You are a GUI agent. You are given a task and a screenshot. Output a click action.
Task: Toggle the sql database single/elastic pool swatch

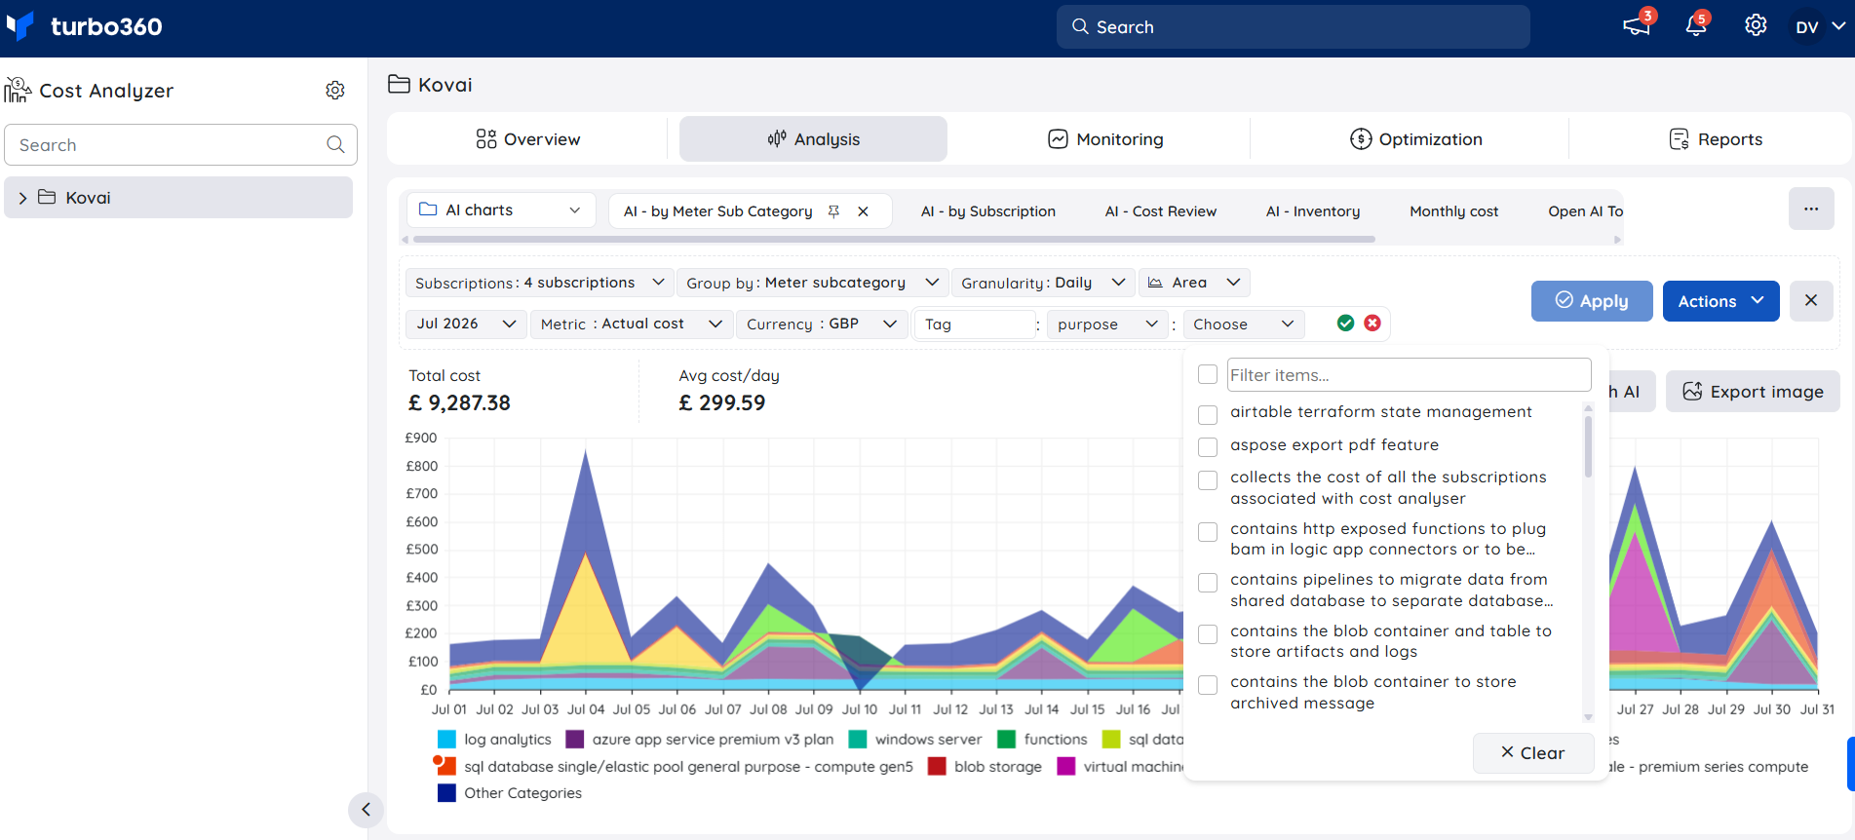(x=446, y=767)
